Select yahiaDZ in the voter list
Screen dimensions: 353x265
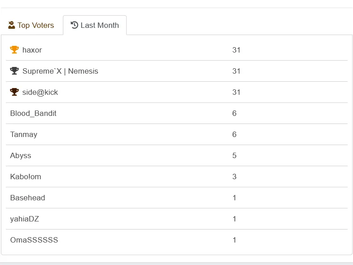25,219
